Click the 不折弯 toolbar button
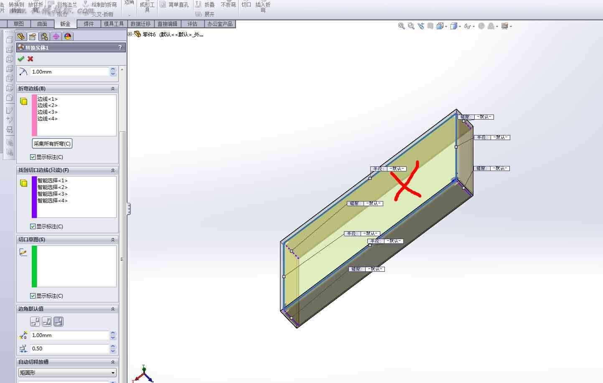The width and height of the screenshot is (603, 383). click(228, 5)
